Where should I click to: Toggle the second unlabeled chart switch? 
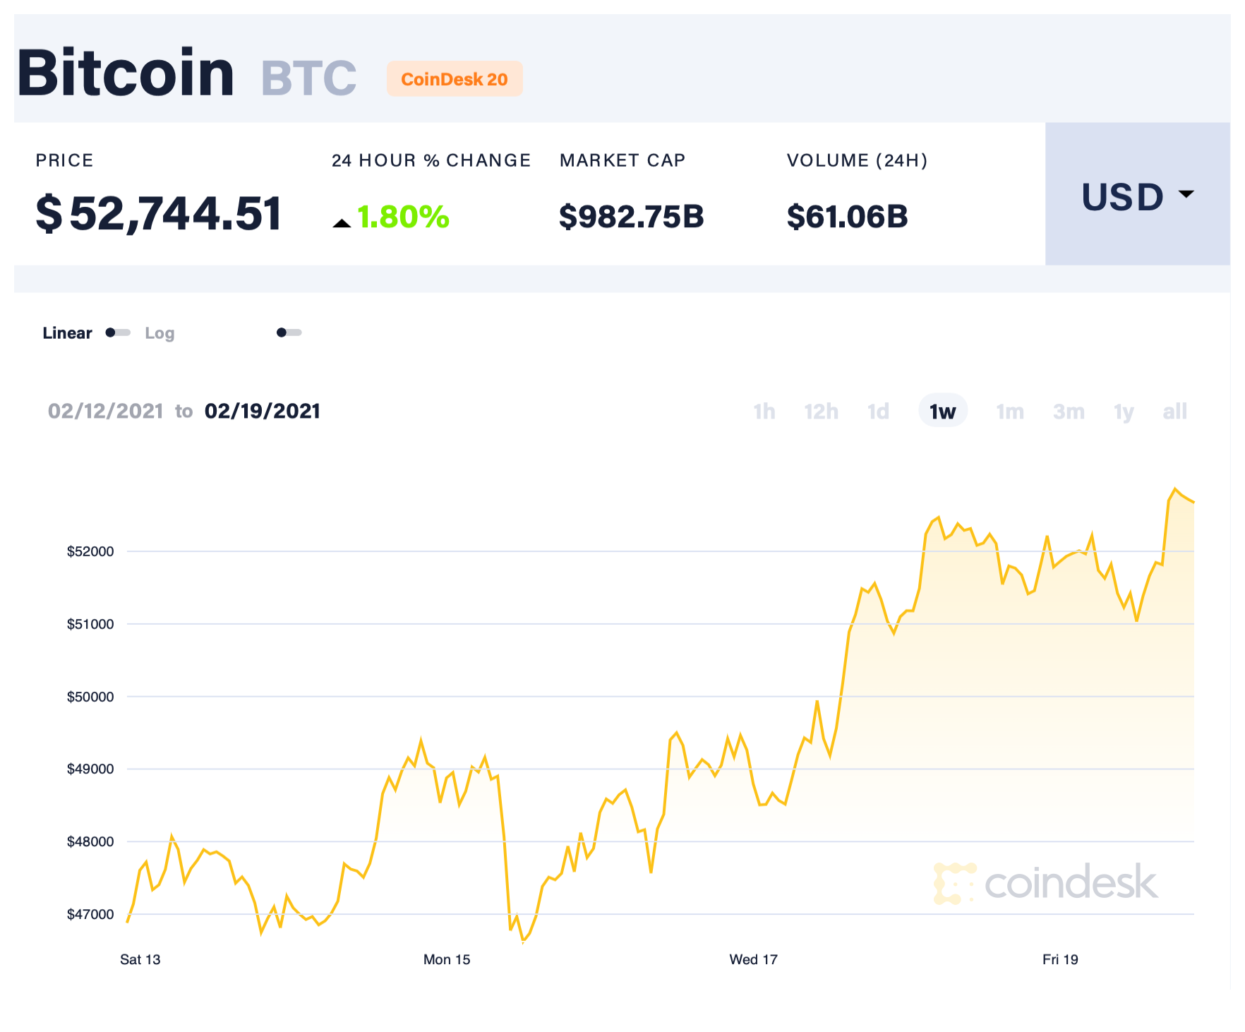click(289, 332)
